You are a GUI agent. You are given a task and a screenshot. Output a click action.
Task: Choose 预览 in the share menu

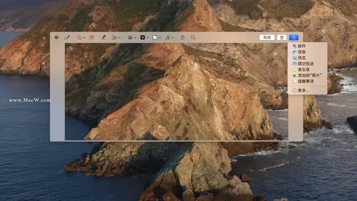click(307, 58)
